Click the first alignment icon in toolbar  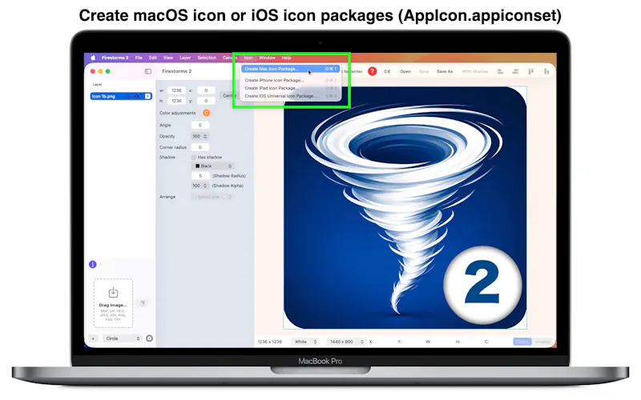pos(500,71)
